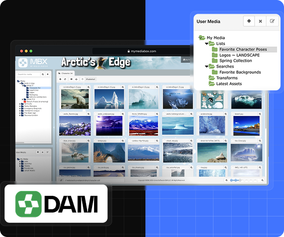
Task: Click the plus icon in the small User Media sidebar panel
Action: point(38,152)
